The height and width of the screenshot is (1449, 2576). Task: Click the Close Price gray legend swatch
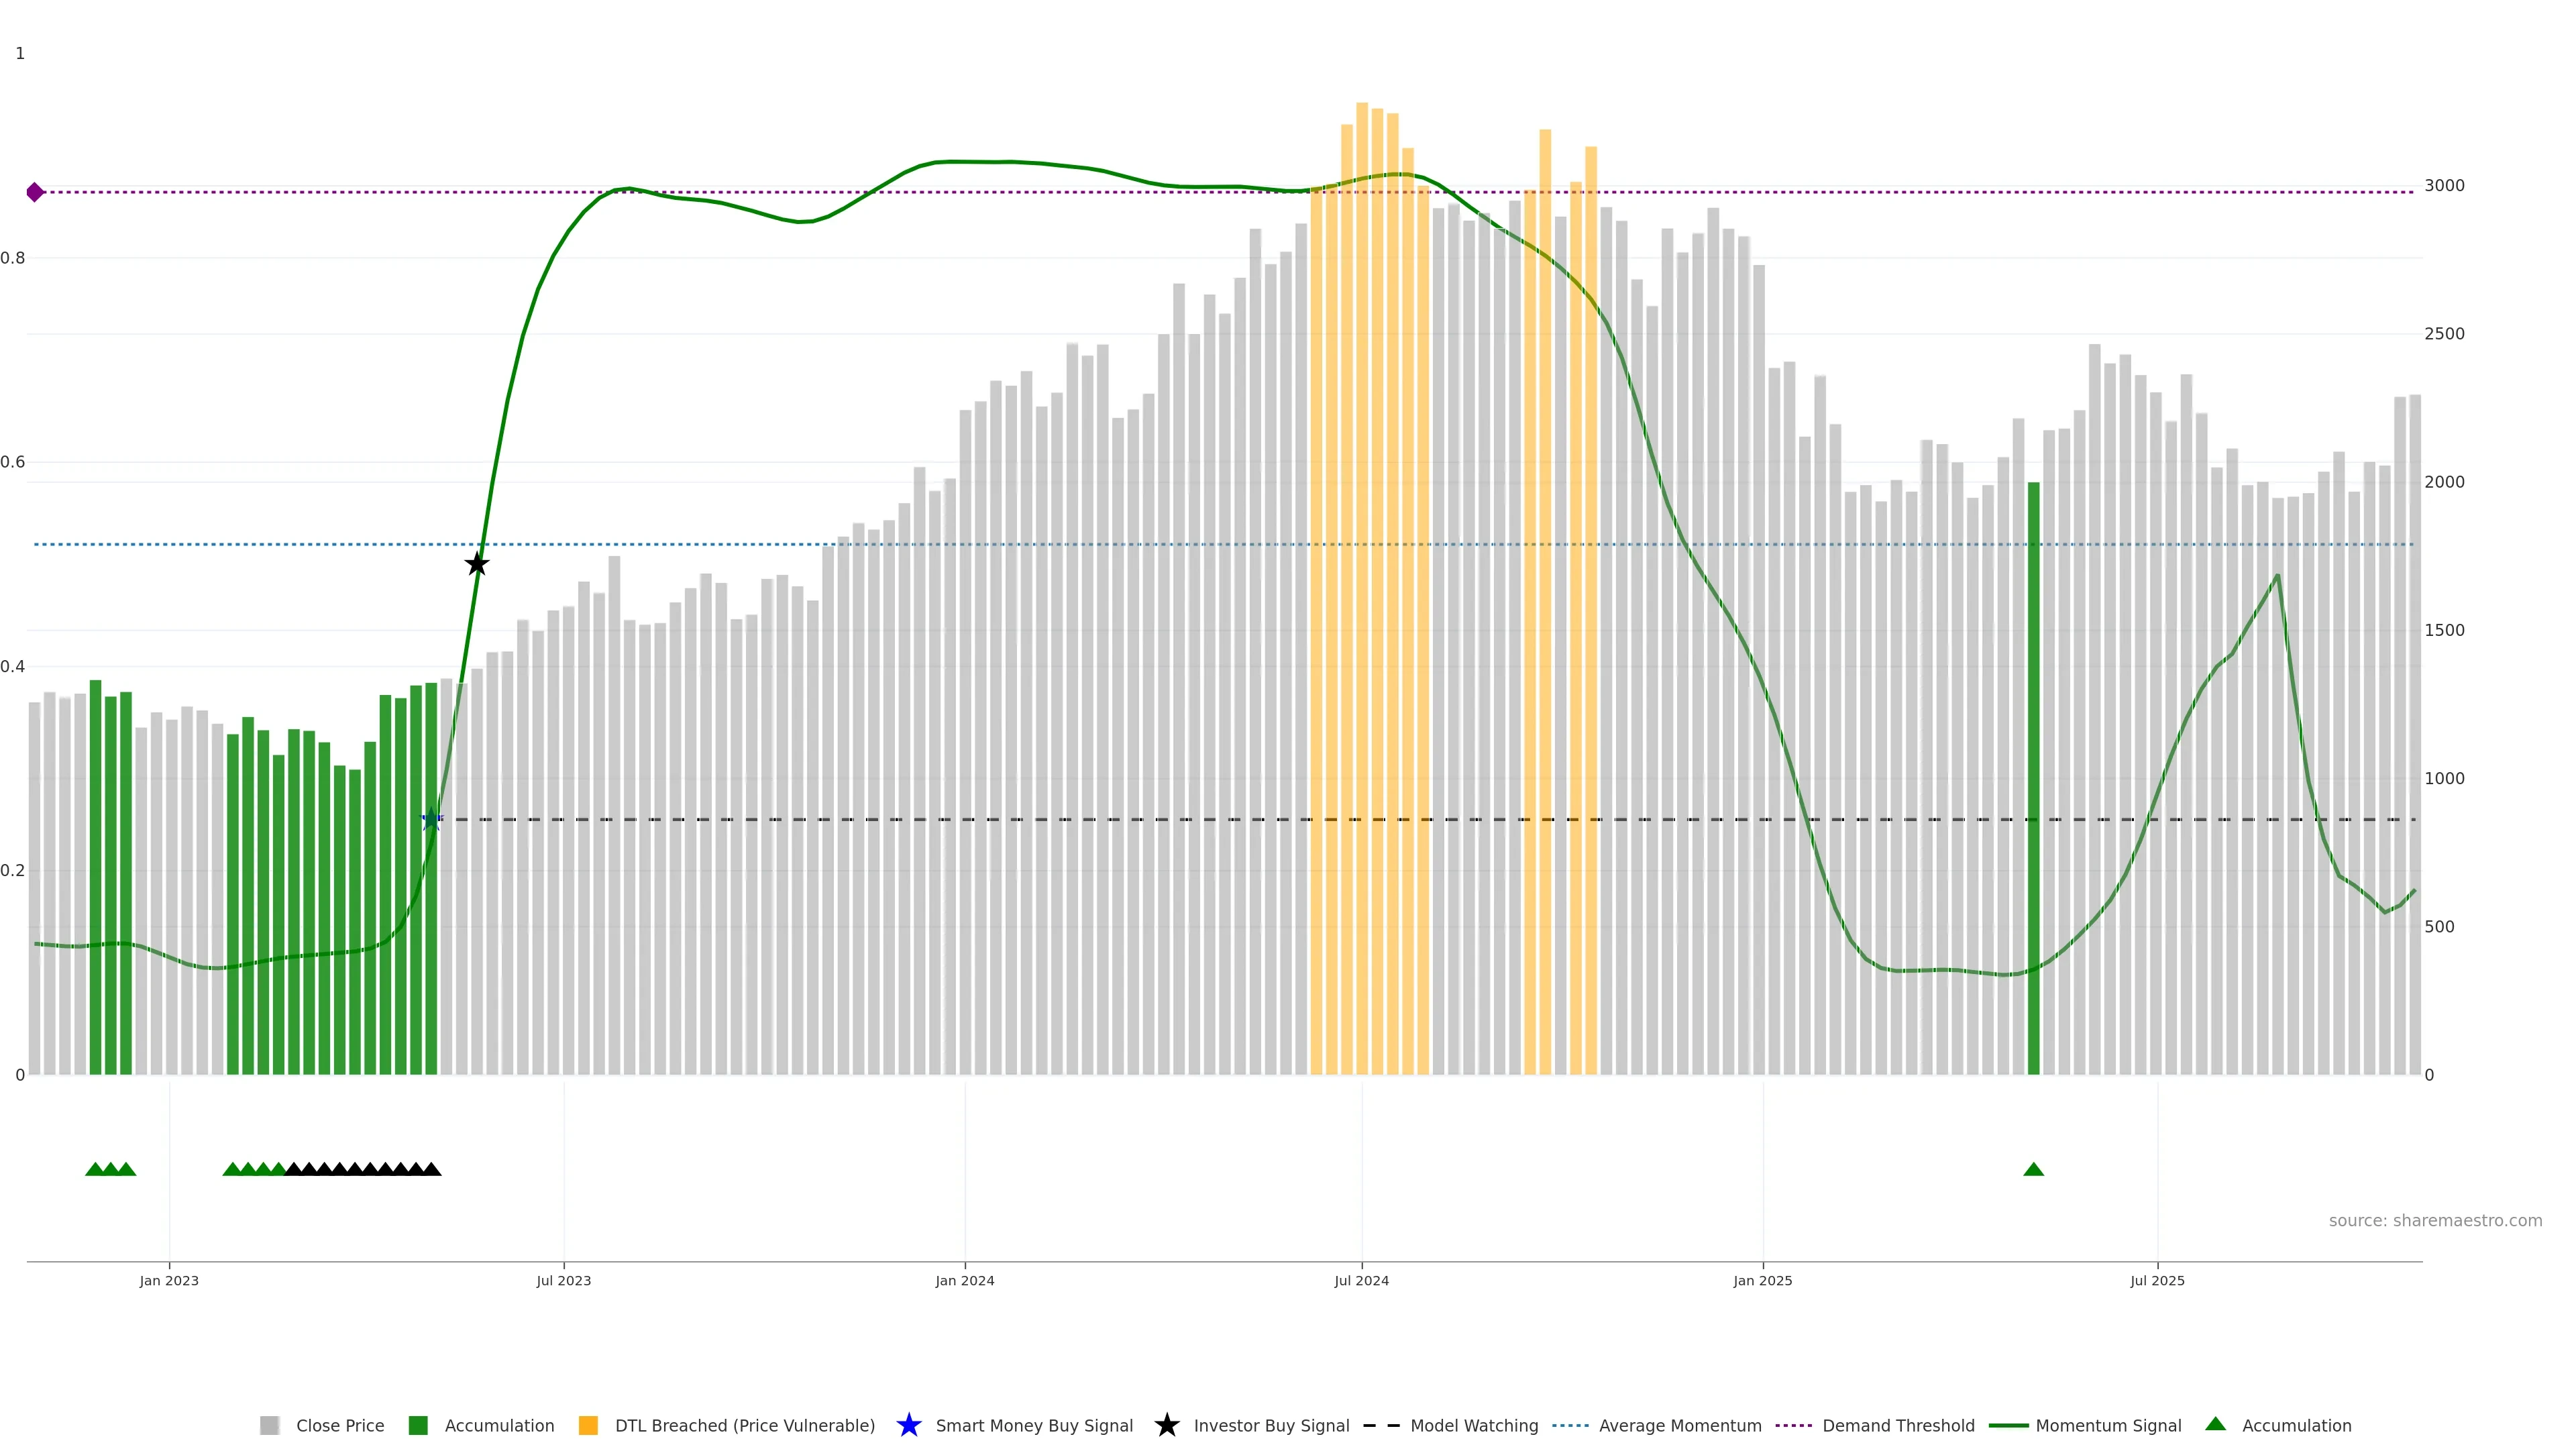269,1425
